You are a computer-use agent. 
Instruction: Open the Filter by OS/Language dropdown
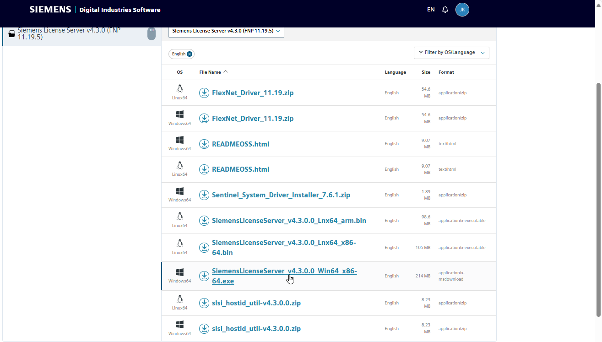coord(451,53)
